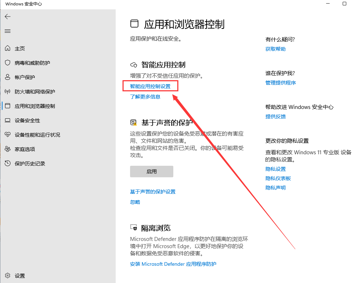
Task: Click the back arrow icon
Action: [8, 17]
